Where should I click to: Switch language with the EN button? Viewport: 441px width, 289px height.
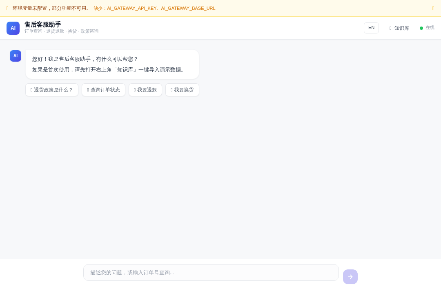[x=371, y=28]
